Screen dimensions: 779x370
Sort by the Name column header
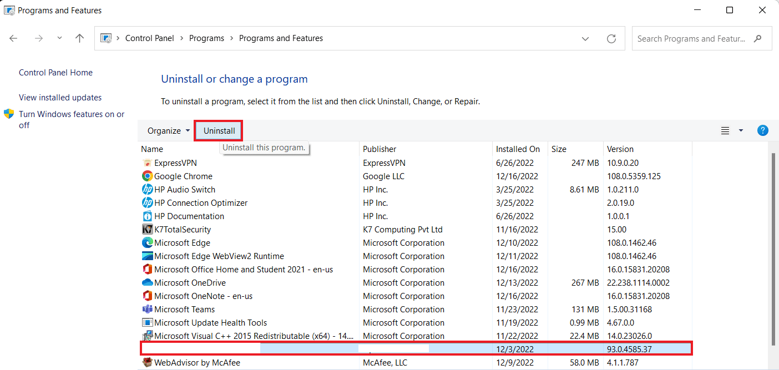pos(152,149)
